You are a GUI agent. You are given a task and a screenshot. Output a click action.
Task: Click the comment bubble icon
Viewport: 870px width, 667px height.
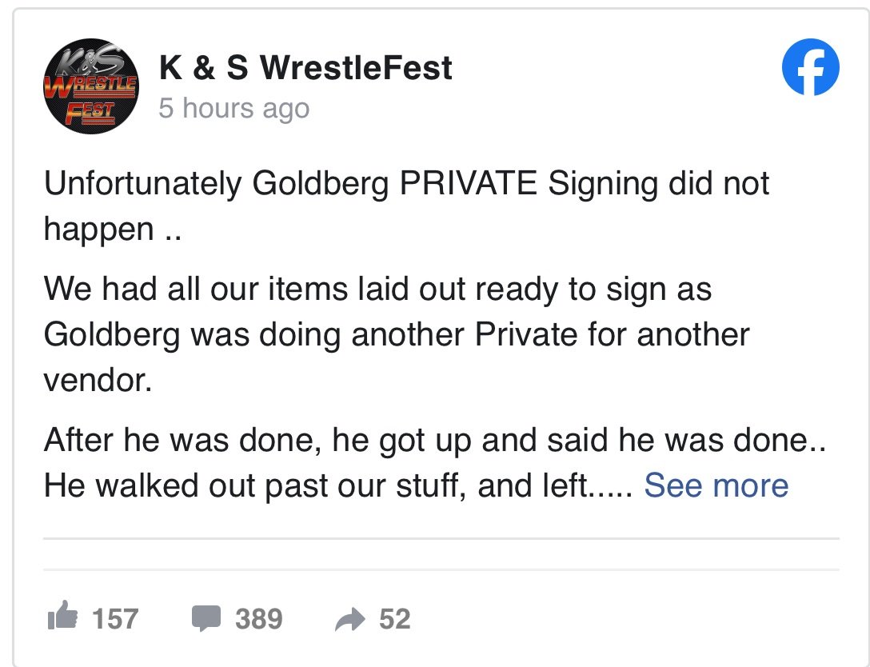coord(207,617)
